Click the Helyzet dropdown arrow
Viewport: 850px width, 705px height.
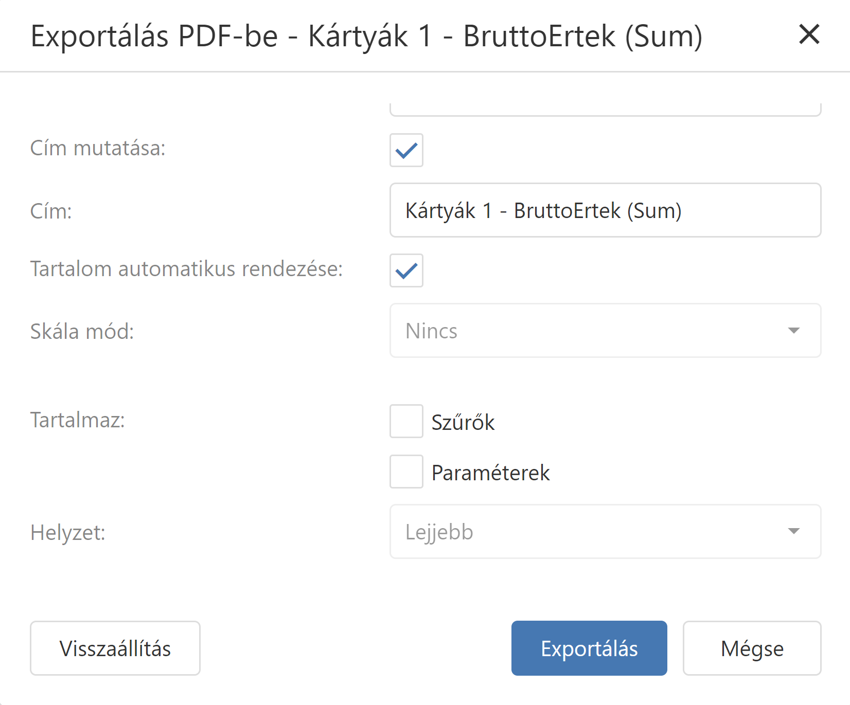tap(794, 532)
